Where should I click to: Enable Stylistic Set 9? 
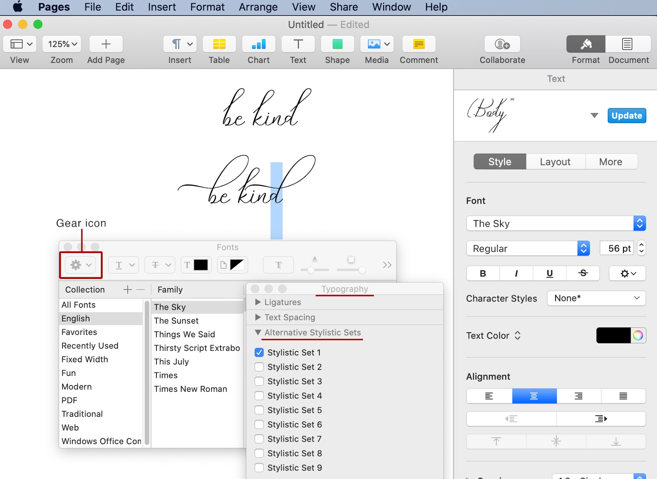tap(259, 467)
